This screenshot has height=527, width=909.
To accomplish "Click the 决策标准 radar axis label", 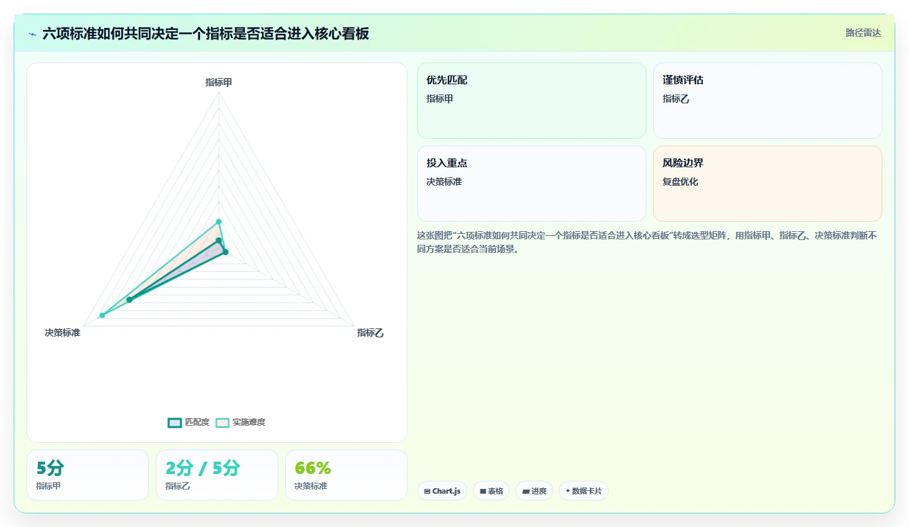I will pos(63,333).
